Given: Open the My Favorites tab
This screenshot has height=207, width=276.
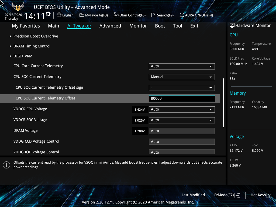Looking at the screenshot, I should click(x=26, y=26).
